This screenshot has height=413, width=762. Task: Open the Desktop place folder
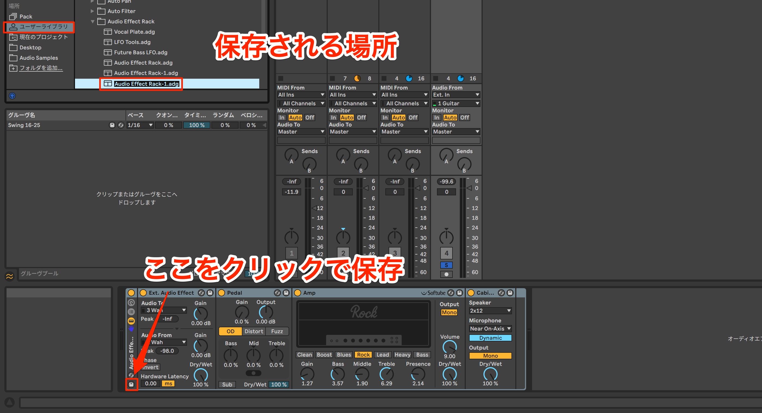click(30, 47)
